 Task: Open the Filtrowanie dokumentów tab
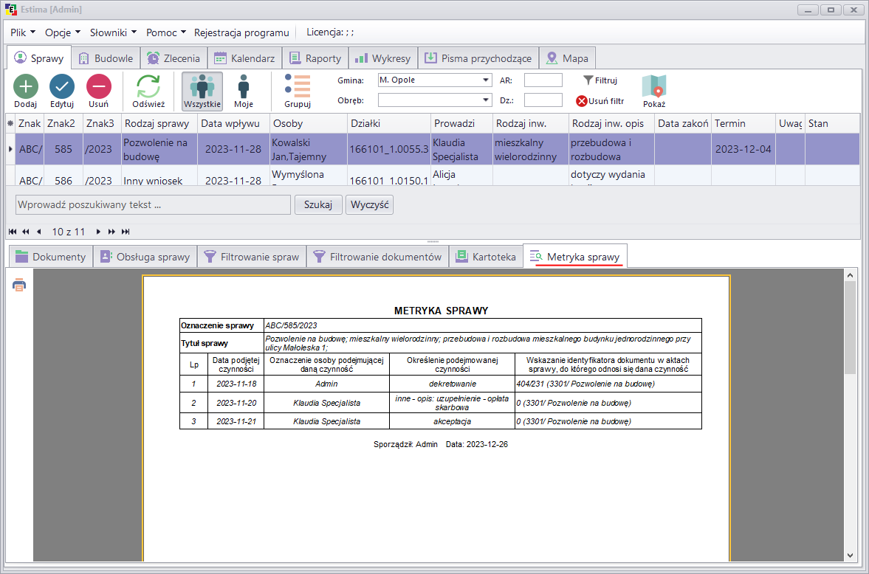377,257
